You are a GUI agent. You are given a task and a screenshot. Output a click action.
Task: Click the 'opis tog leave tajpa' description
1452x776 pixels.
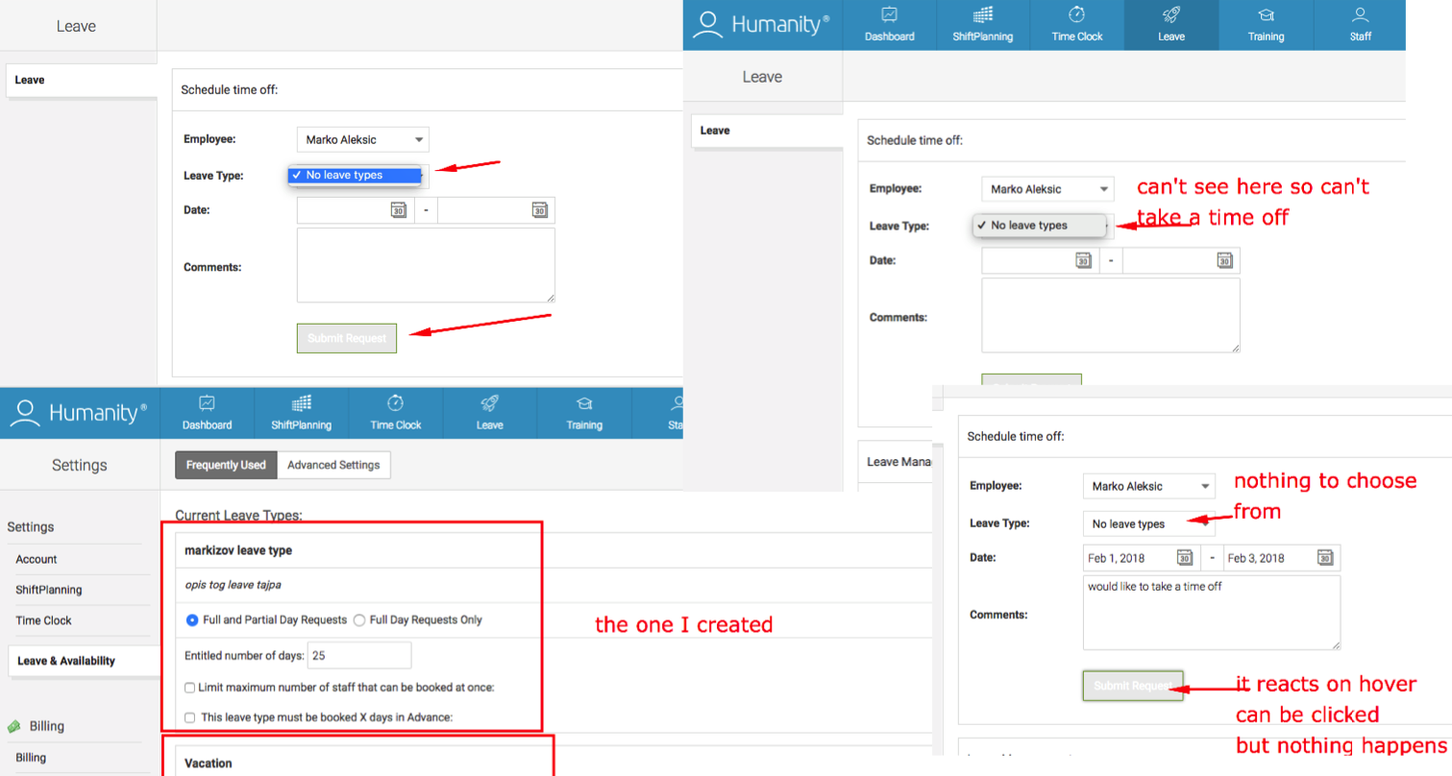click(x=234, y=584)
